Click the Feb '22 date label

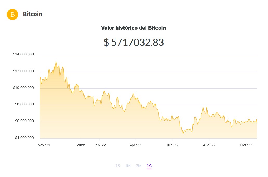[x=100, y=145]
